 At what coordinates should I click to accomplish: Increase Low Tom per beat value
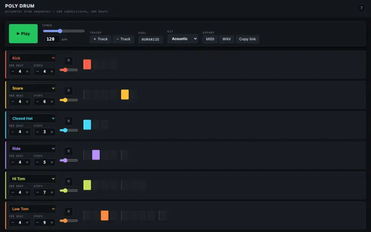pyautogui.click(x=27, y=223)
